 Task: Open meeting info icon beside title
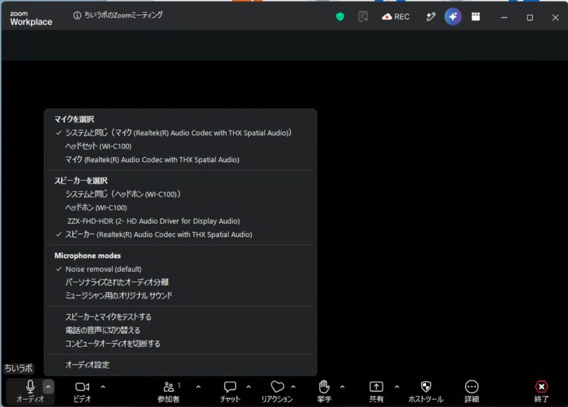(x=77, y=15)
